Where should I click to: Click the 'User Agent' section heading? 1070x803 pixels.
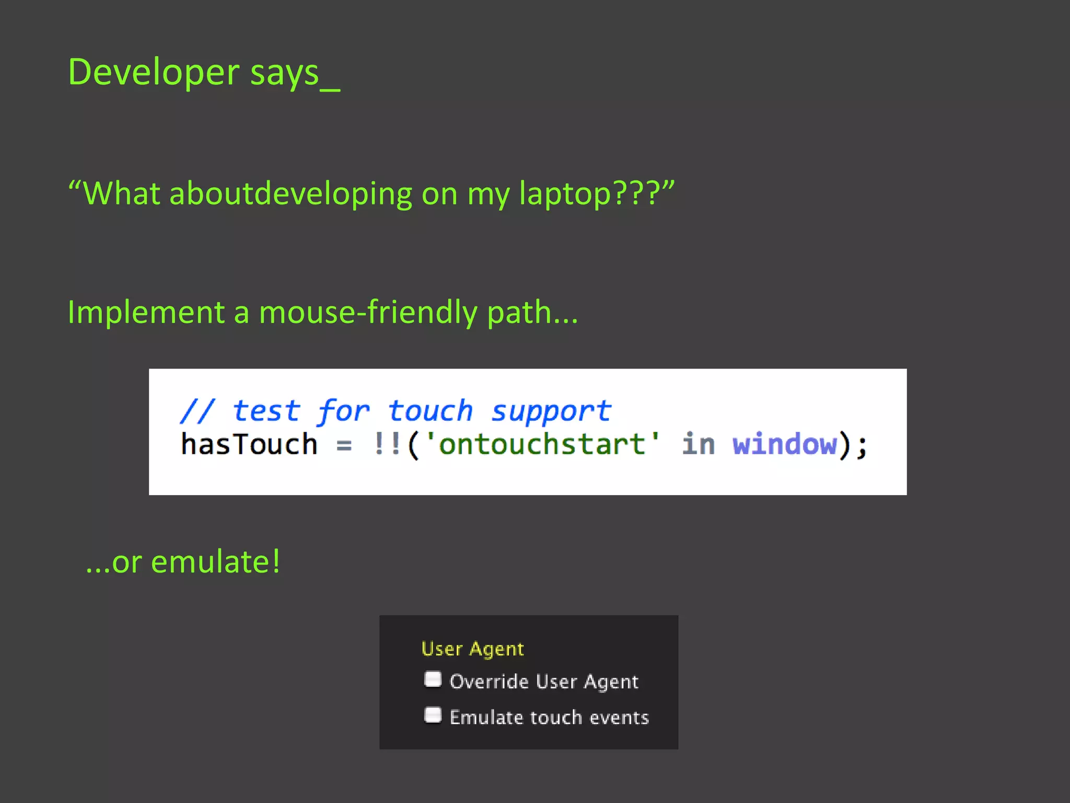pyautogui.click(x=472, y=649)
